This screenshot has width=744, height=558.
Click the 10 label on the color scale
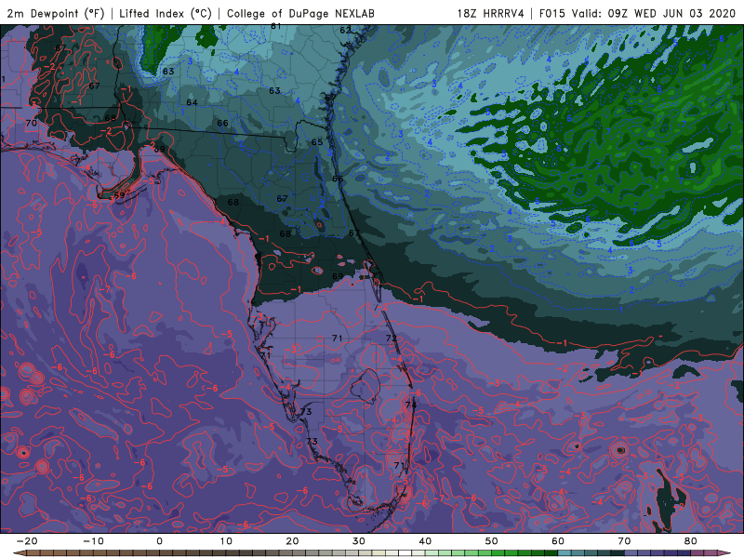point(226,541)
